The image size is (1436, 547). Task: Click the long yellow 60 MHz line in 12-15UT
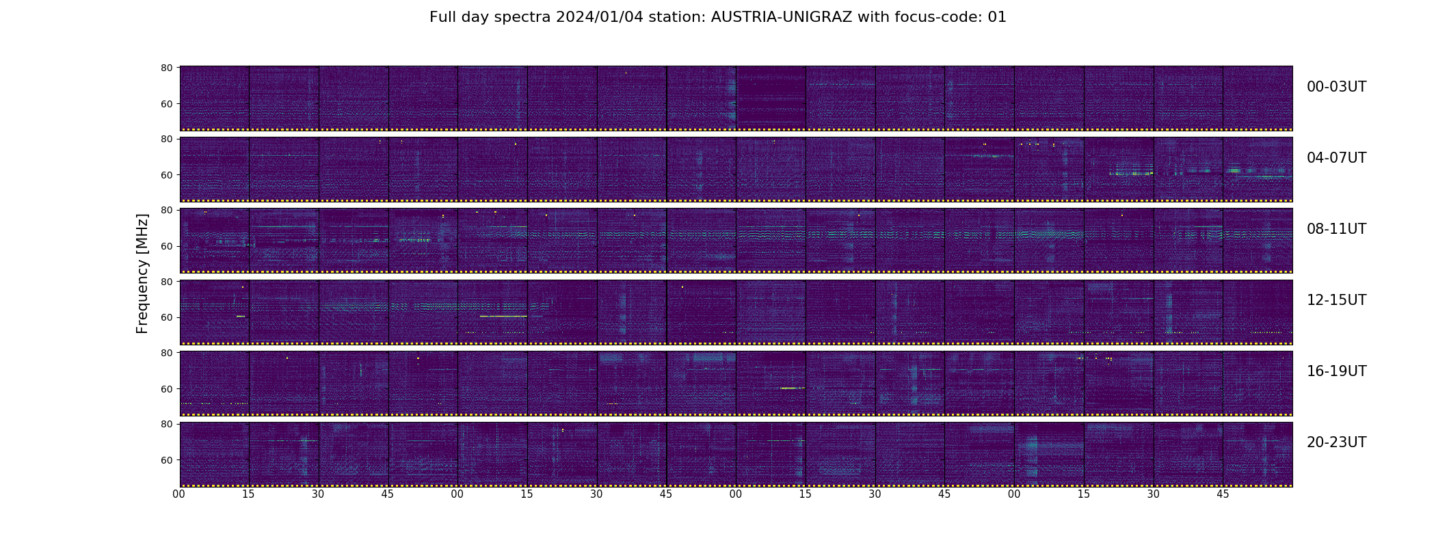(x=503, y=316)
